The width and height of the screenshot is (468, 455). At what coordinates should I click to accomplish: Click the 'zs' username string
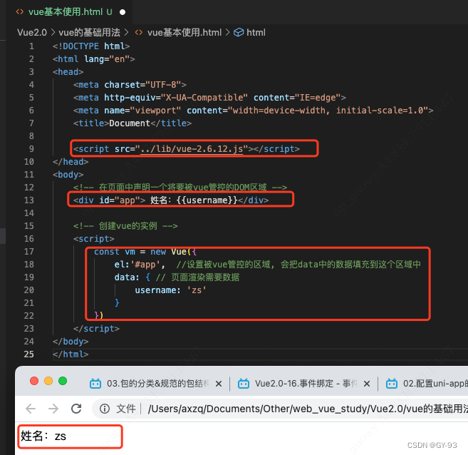point(197,290)
